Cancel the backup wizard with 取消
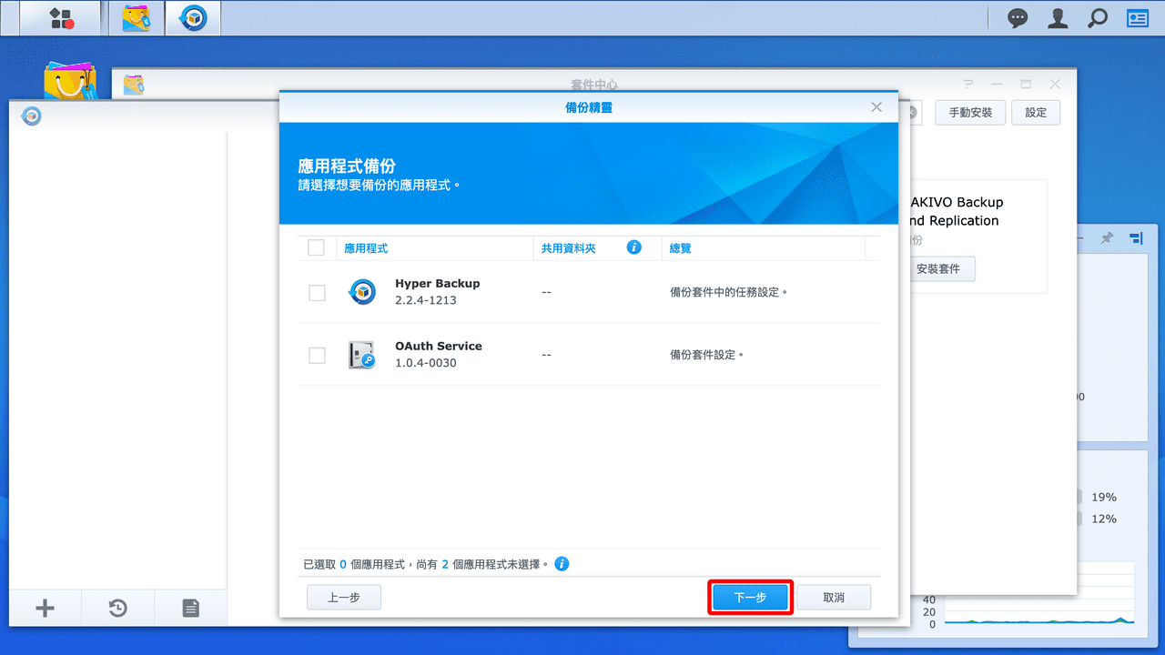 click(834, 597)
